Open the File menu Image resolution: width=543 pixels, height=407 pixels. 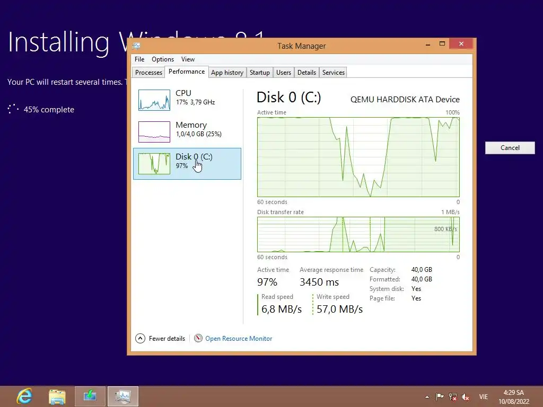click(139, 59)
